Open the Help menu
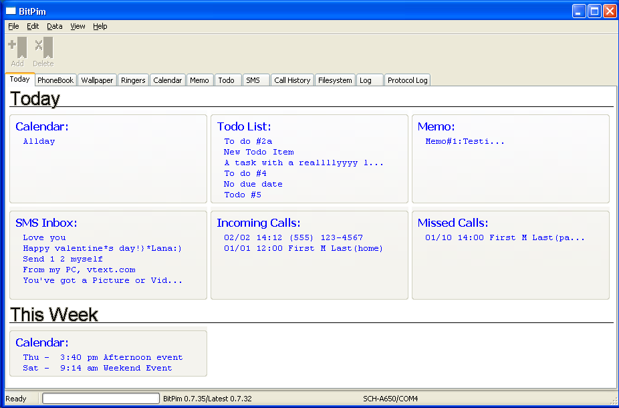The height and width of the screenshot is (408, 619). click(x=100, y=26)
